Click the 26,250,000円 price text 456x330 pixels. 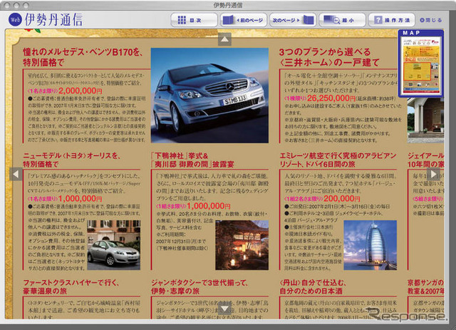(x=331, y=98)
